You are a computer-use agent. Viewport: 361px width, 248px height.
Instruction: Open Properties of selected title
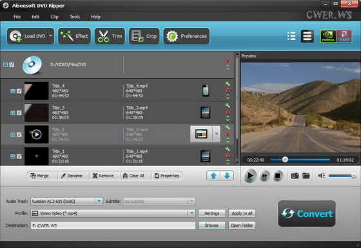coord(167,176)
